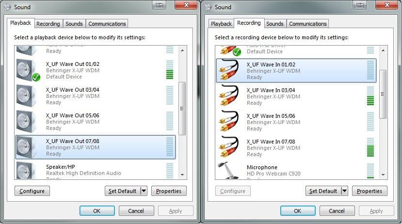Open Communications tab in left Sound window
The image size is (402, 224).
tap(107, 24)
